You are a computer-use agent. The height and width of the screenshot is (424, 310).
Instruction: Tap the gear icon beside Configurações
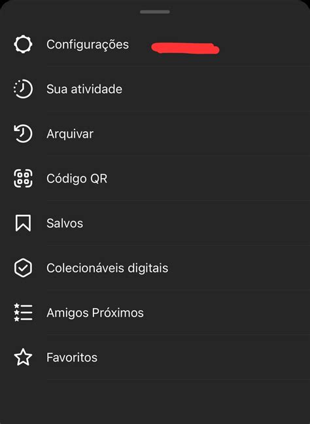click(x=23, y=44)
